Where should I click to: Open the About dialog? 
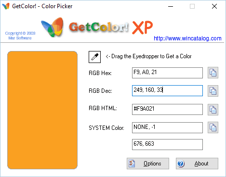(x=197, y=164)
